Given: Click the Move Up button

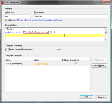Looking at the screenshot, I should click(99, 60).
